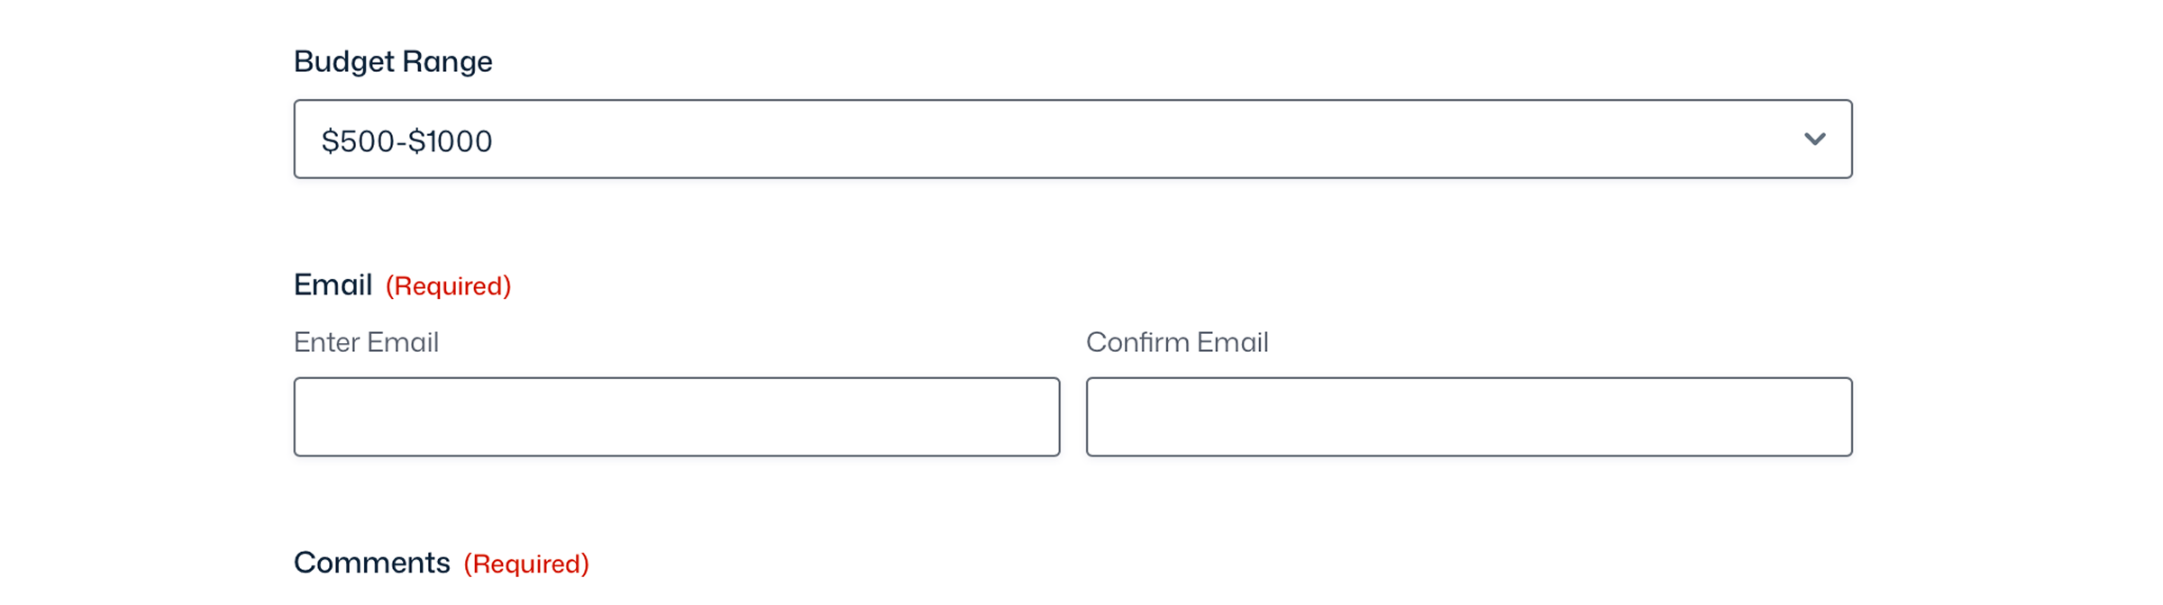Click the Confirm Email field label
Screen dimensions: 2163x605
click(x=1176, y=342)
